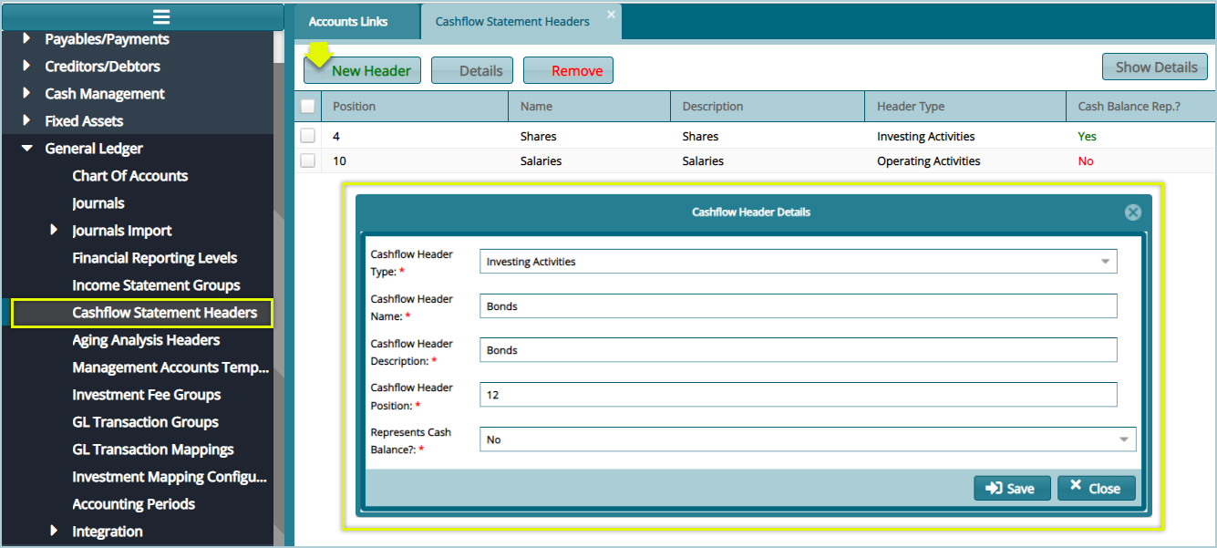1217x548 pixels.
Task: Click the New Header button
Action: pyautogui.click(x=362, y=70)
